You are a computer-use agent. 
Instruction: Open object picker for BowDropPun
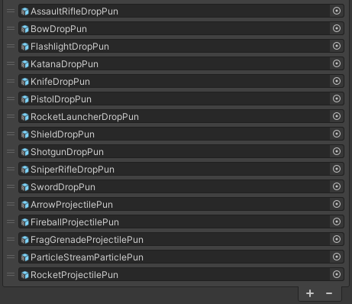point(337,28)
